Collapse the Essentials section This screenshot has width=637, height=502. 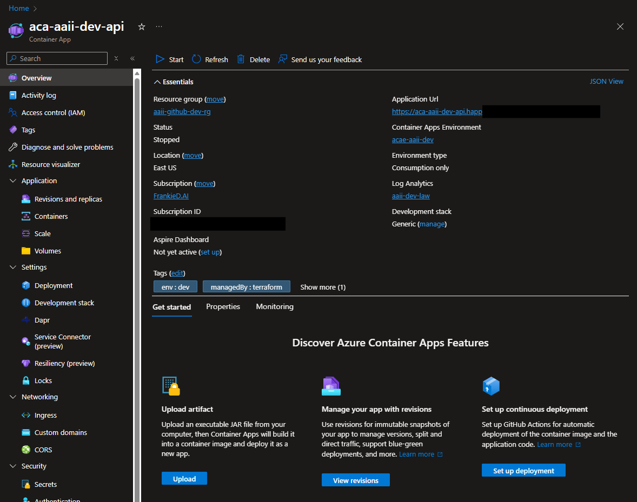coord(157,82)
